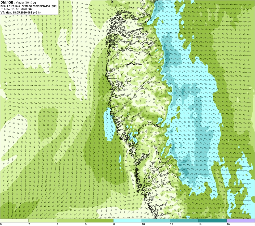The width and height of the screenshot is (255, 226).
Task: Click the 'hviður > 25 m/s' legend line
Action: coord(29,6)
